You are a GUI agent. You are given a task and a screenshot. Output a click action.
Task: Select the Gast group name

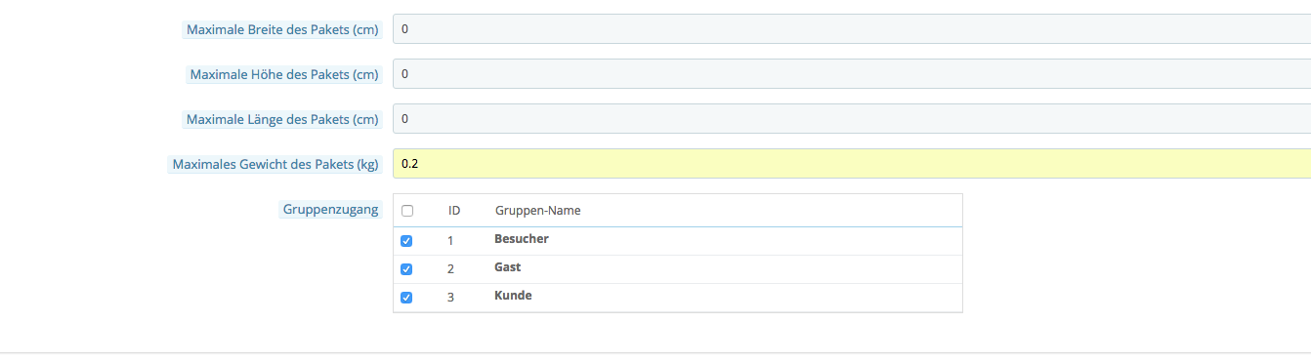pyautogui.click(x=508, y=267)
